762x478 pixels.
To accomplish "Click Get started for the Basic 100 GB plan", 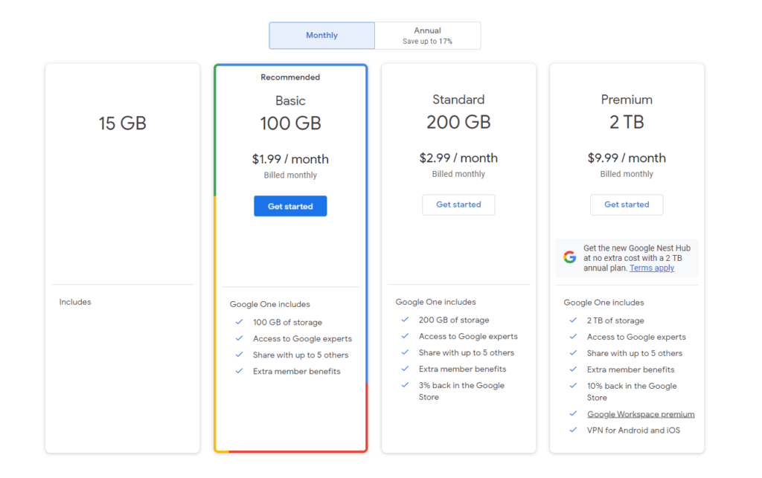I will pyautogui.click(x=290, y=206).
